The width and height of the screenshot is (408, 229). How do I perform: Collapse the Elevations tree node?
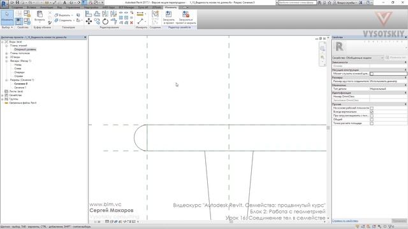6,61
